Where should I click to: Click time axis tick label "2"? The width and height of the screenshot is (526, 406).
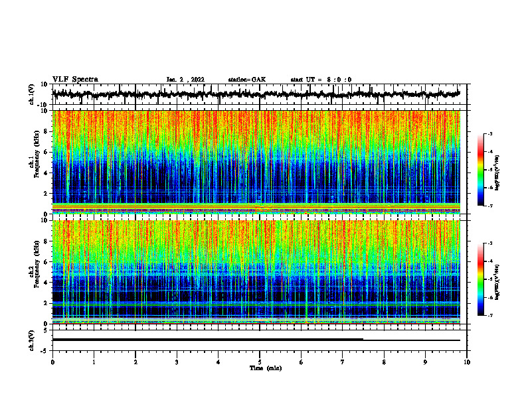pyautogui.click(x=135, y=362)
